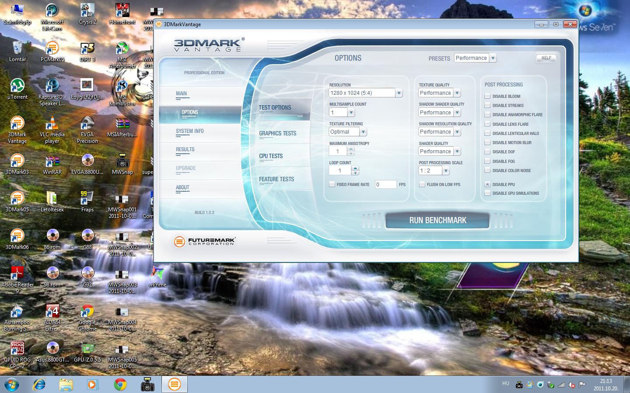Viewport: 630px width, 393px height.
Task: Click the Run Benchmark button
Action: [437, 220]
